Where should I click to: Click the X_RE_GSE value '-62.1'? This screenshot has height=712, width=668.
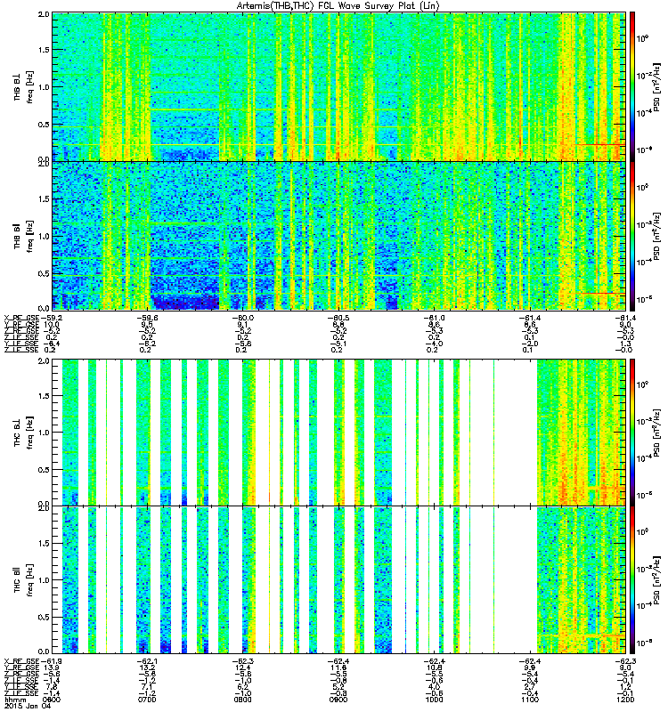[x=147, y=661]
